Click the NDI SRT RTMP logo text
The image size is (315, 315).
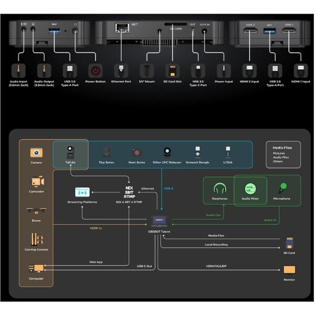[129, 192]
